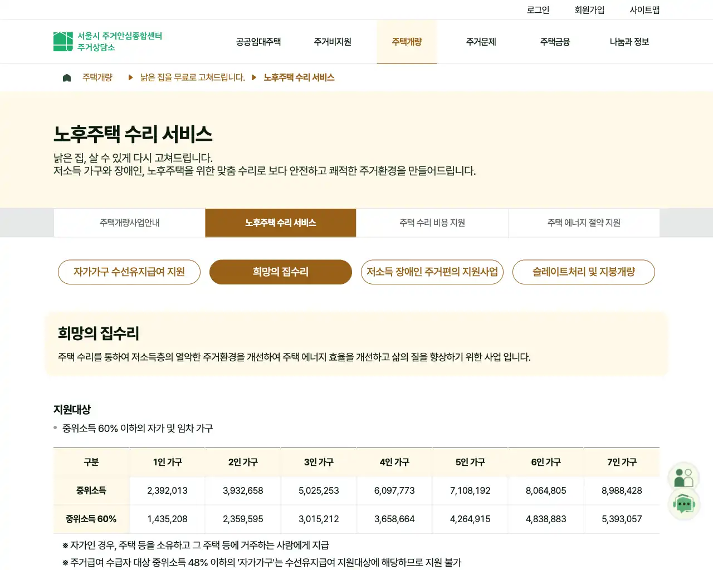Click the arrow before 노후주택 수리 서비스 breadcrumb

pos(254,78)
